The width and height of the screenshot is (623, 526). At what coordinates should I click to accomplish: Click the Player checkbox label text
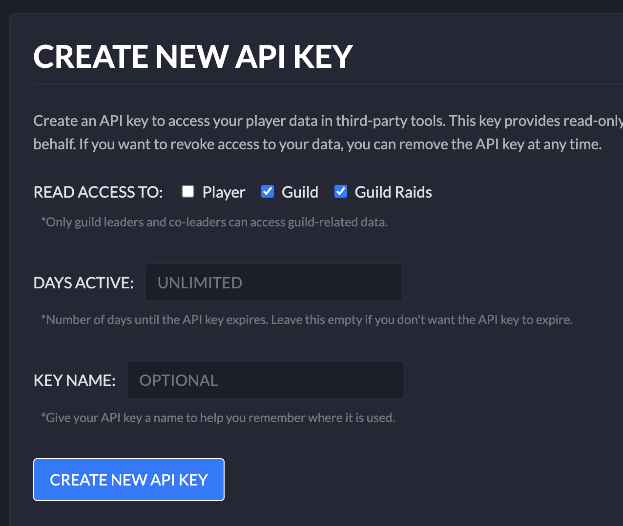tap(224, 192)
